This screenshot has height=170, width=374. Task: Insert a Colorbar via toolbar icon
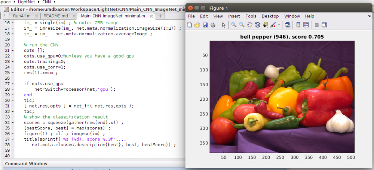pyautogui.click(x=298, y=25)
